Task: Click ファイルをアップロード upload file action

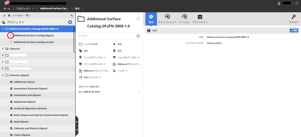Action: point(92,57)
